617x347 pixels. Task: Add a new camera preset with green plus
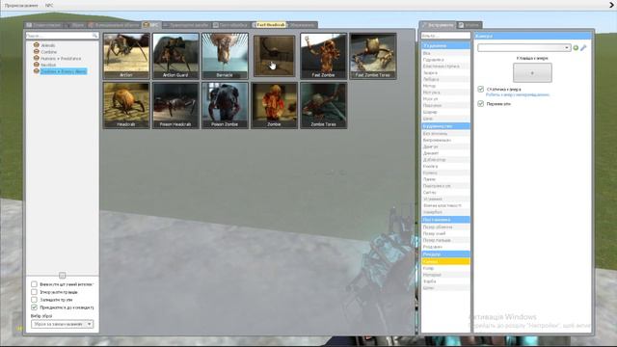point(576,47)
